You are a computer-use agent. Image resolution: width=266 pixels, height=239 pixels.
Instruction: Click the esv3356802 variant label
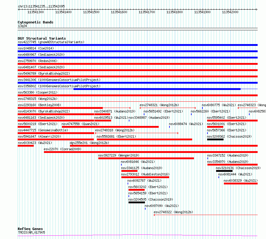[x=59, y=86]
